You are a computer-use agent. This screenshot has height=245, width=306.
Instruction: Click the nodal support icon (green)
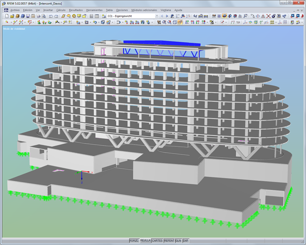tap(39, 22)
